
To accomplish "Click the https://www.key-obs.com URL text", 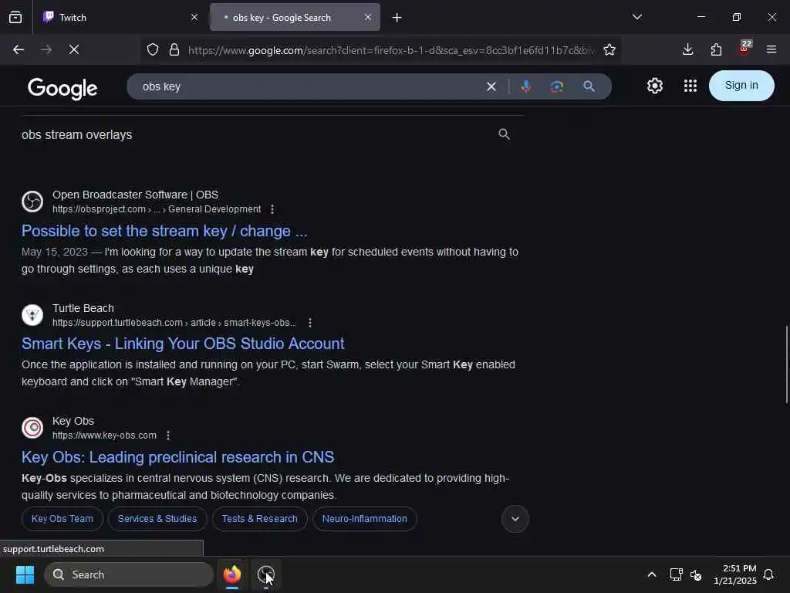I will 104,435.
